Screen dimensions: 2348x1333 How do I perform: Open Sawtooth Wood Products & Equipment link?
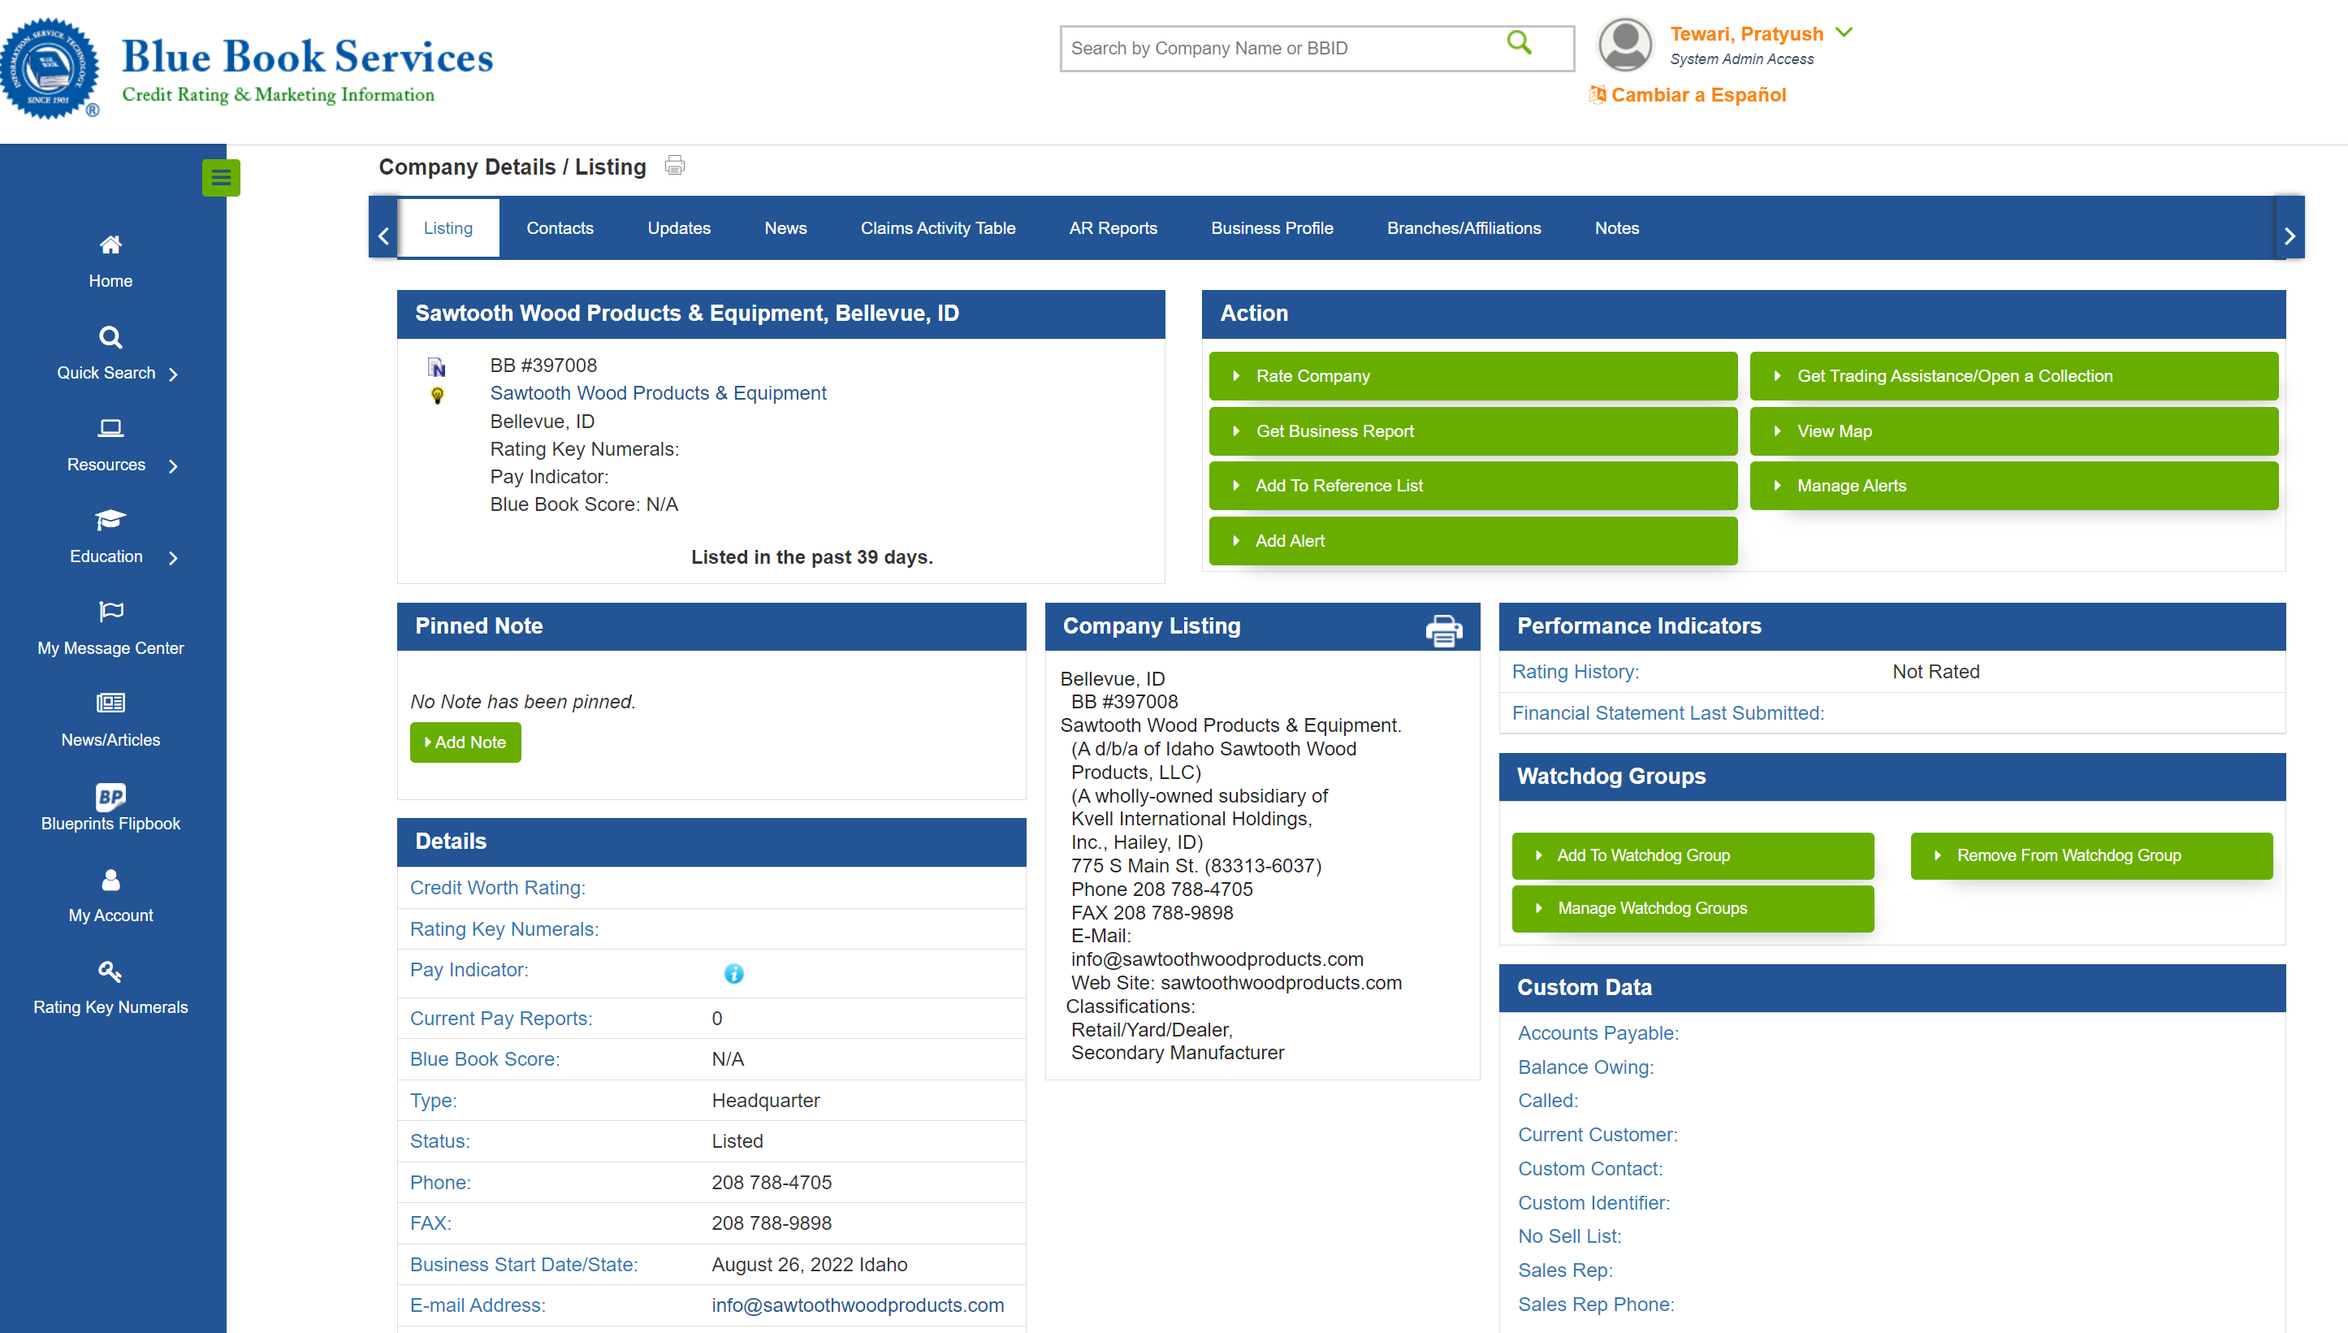coord(658,394)
